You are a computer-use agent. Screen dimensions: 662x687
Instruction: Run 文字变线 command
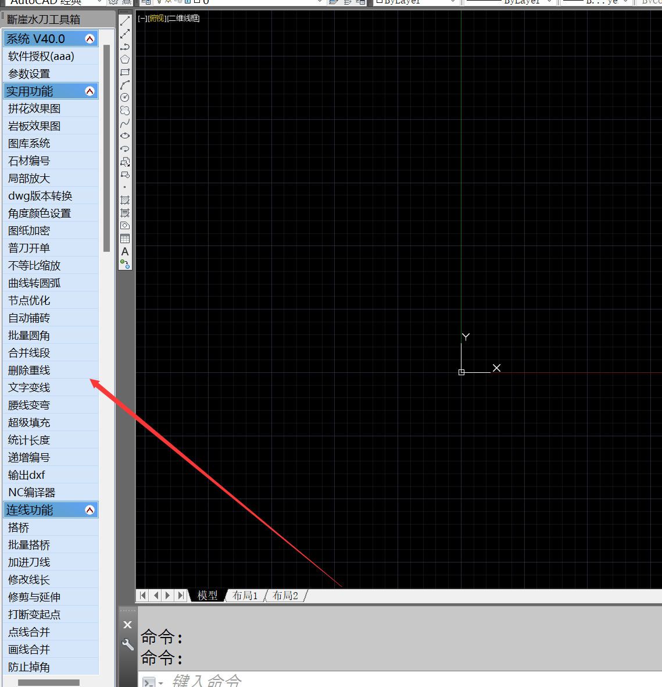[x=51, y=388]
